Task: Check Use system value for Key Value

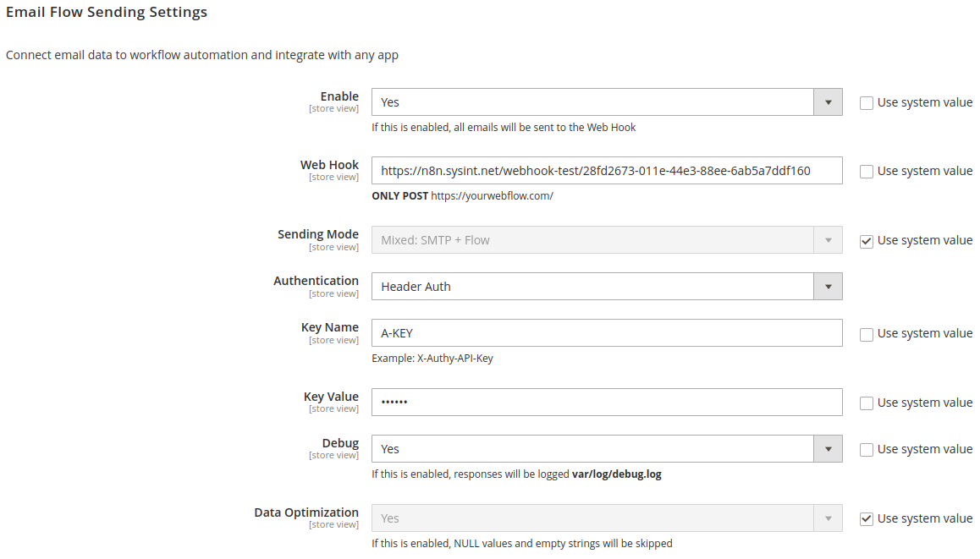Action: coord(867,403)
